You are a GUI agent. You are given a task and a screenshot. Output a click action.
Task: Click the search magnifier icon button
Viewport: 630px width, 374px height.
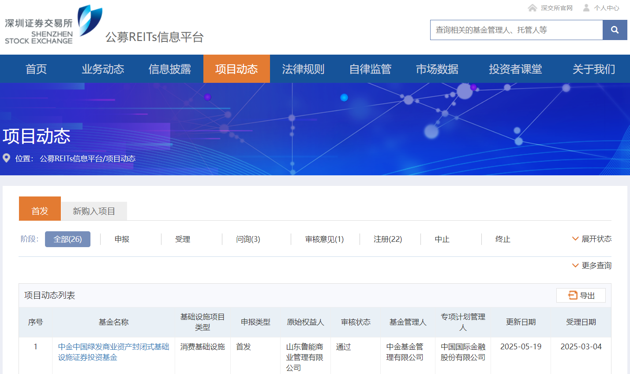615,30
